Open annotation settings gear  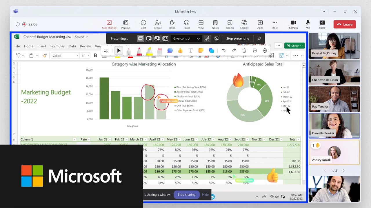[265, 51]
